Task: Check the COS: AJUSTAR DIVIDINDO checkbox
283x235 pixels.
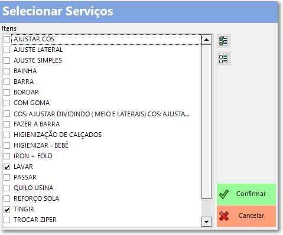Action: pos(7,113)
